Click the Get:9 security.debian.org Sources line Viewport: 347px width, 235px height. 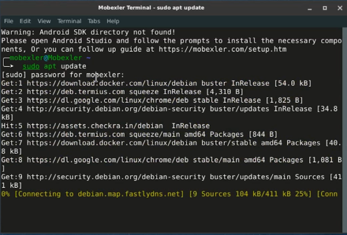coord(171,181)
